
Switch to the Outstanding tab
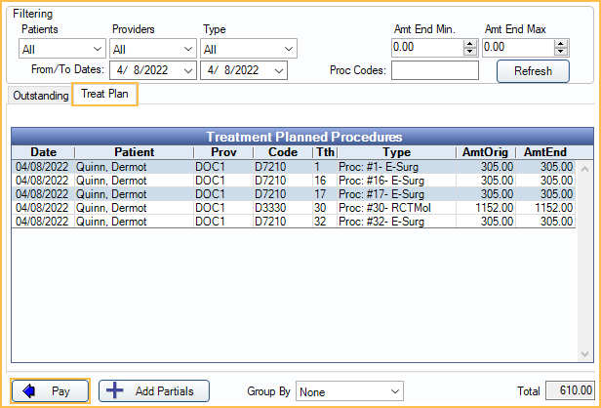point(40,96)
